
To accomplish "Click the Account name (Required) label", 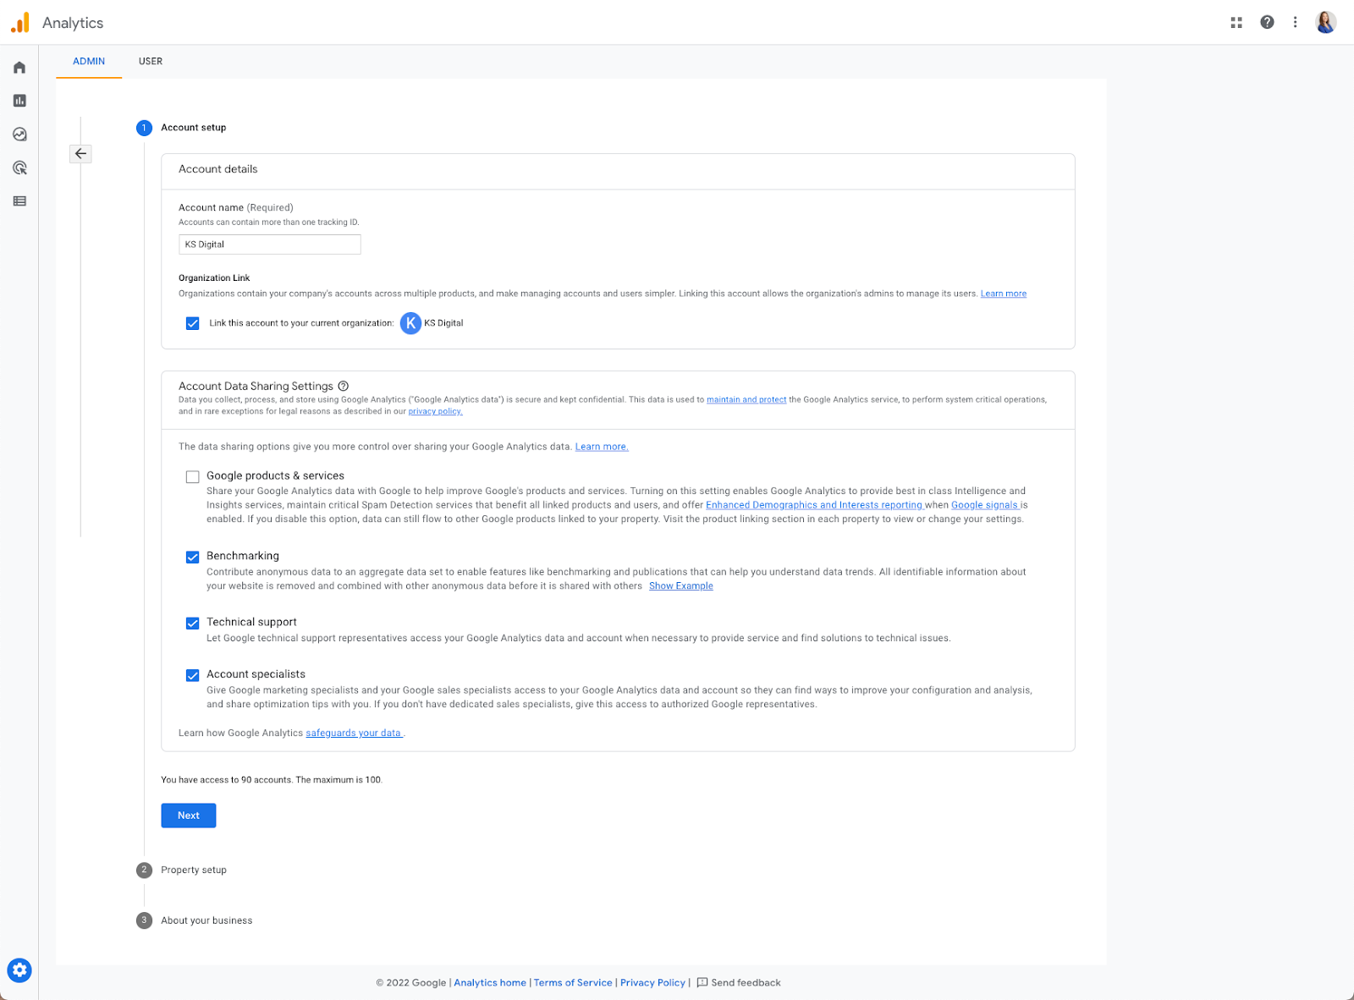I will (x=236, y=207).
